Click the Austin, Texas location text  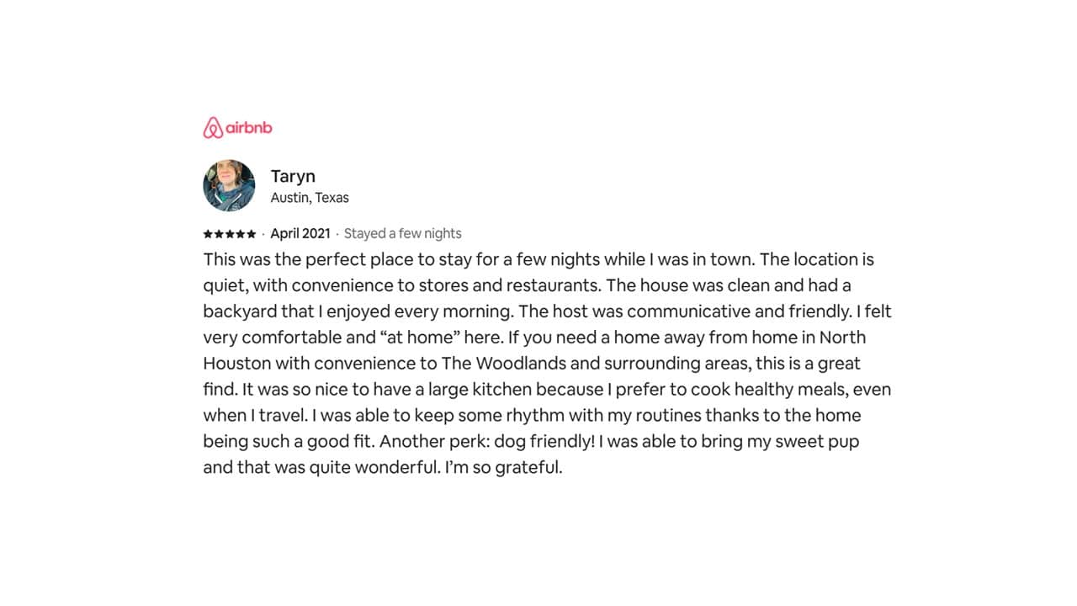coord(310,198)
